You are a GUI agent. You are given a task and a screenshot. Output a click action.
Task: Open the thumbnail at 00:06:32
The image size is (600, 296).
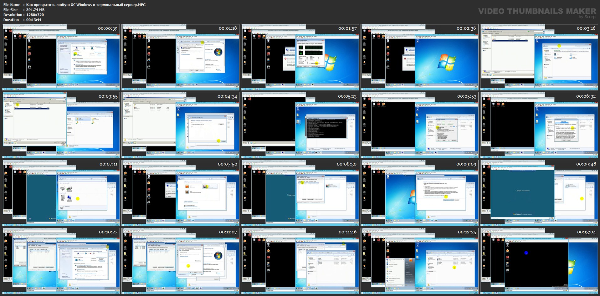point(539,125)
